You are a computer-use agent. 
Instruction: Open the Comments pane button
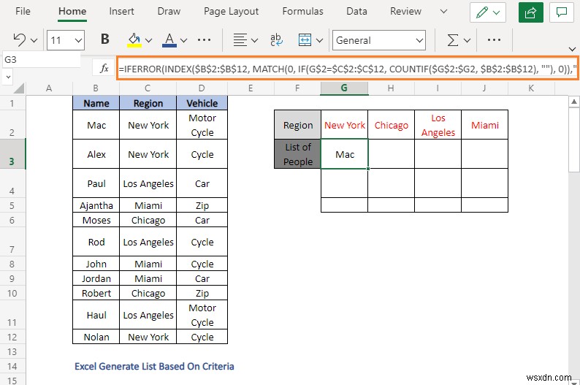(x=562, y=12)
